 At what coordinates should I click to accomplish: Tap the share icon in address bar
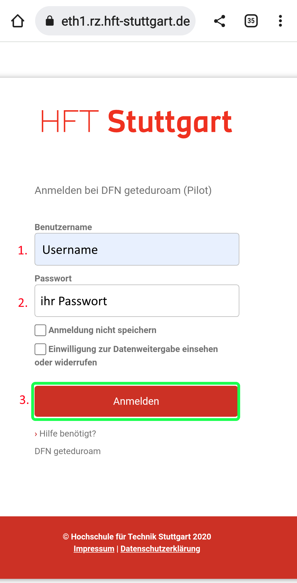220,21
